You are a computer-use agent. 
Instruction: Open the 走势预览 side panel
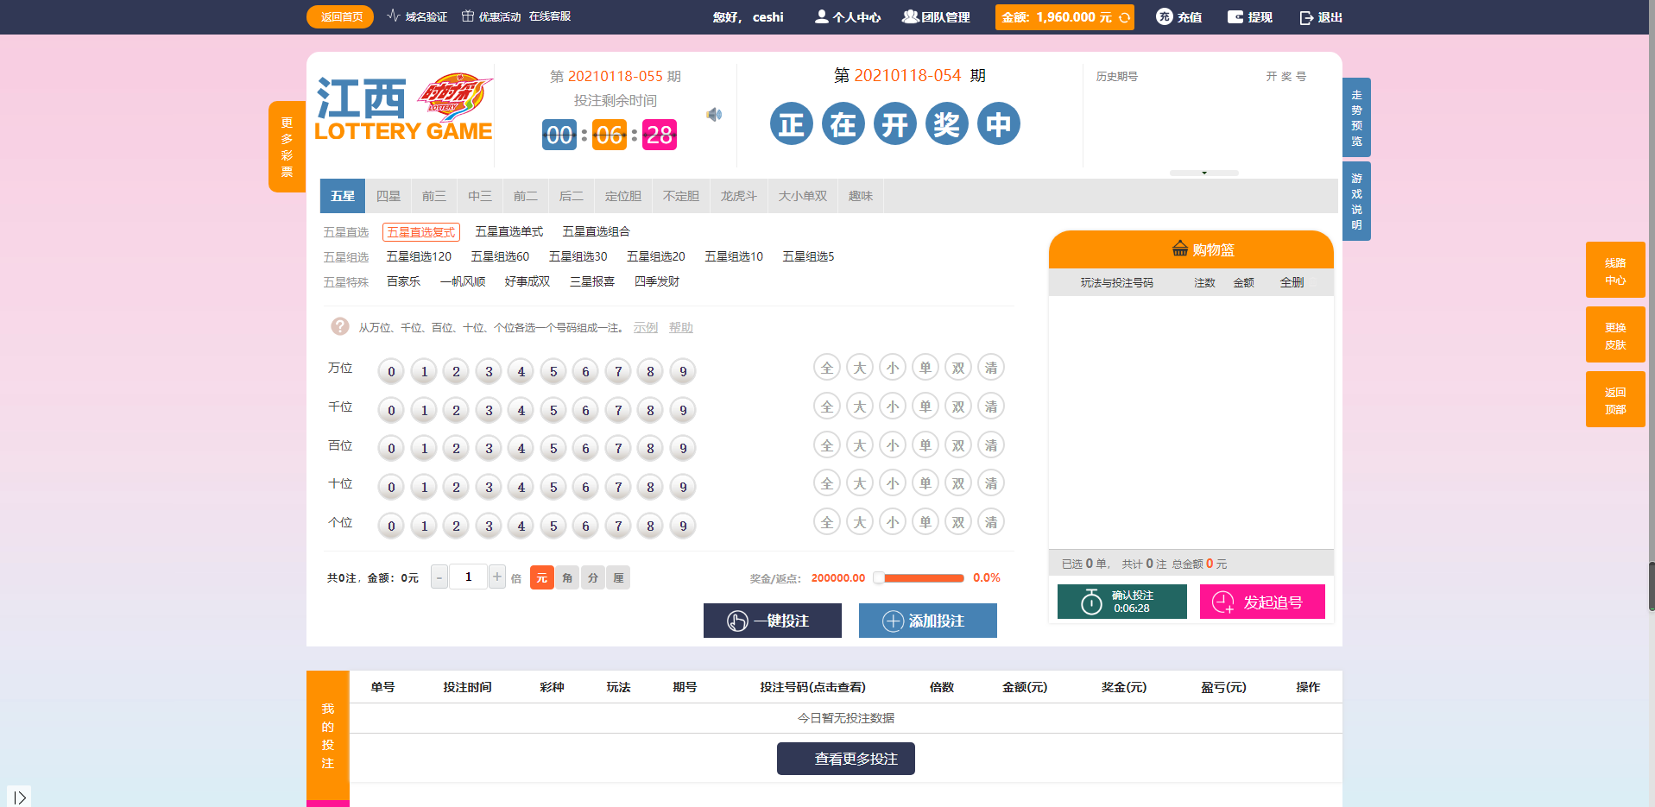[x=1356, y=117]
